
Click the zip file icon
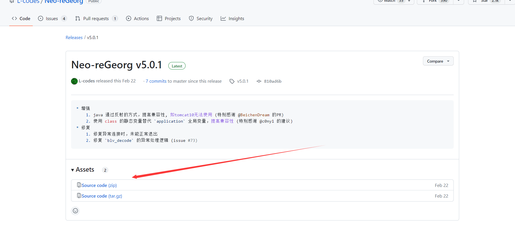point(79,185)
